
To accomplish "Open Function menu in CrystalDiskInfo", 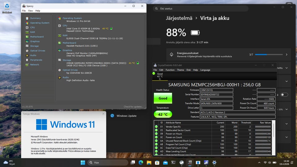I will click(170, 70).
